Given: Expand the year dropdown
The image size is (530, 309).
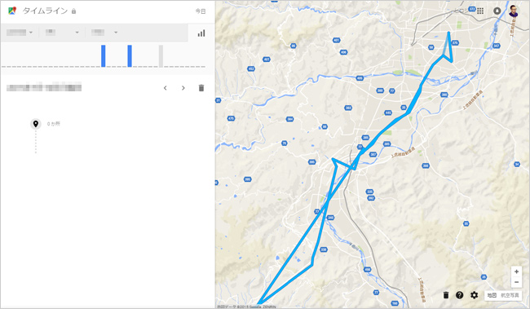Looking at the screenshot, I should click(x=20, y=33).
